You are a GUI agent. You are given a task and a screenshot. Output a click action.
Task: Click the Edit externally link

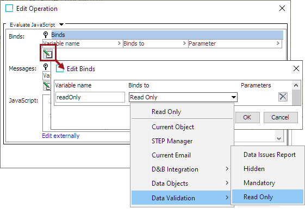click(x=61, y=136)
